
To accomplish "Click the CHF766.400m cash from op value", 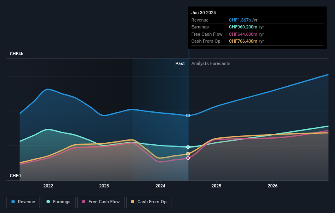I will 243,41.
